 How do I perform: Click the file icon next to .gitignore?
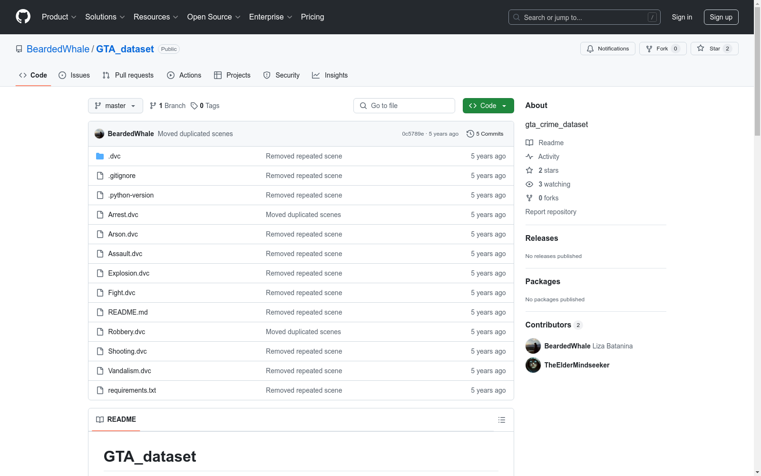100,176
